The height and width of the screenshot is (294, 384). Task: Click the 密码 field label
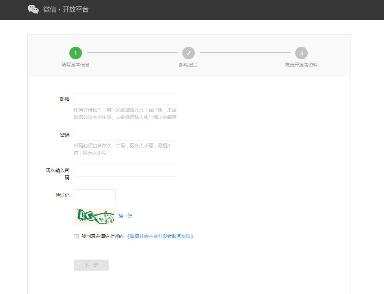click(x=65, y=135)
